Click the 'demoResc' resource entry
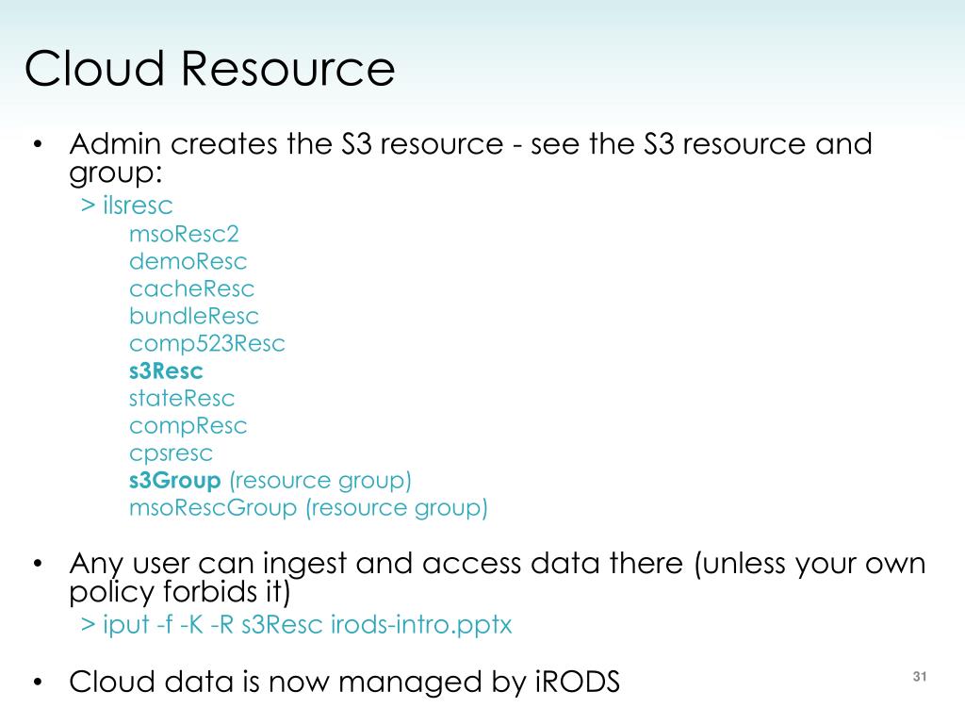The height and width of the screenshot is (724, 965). coord(188,262)
